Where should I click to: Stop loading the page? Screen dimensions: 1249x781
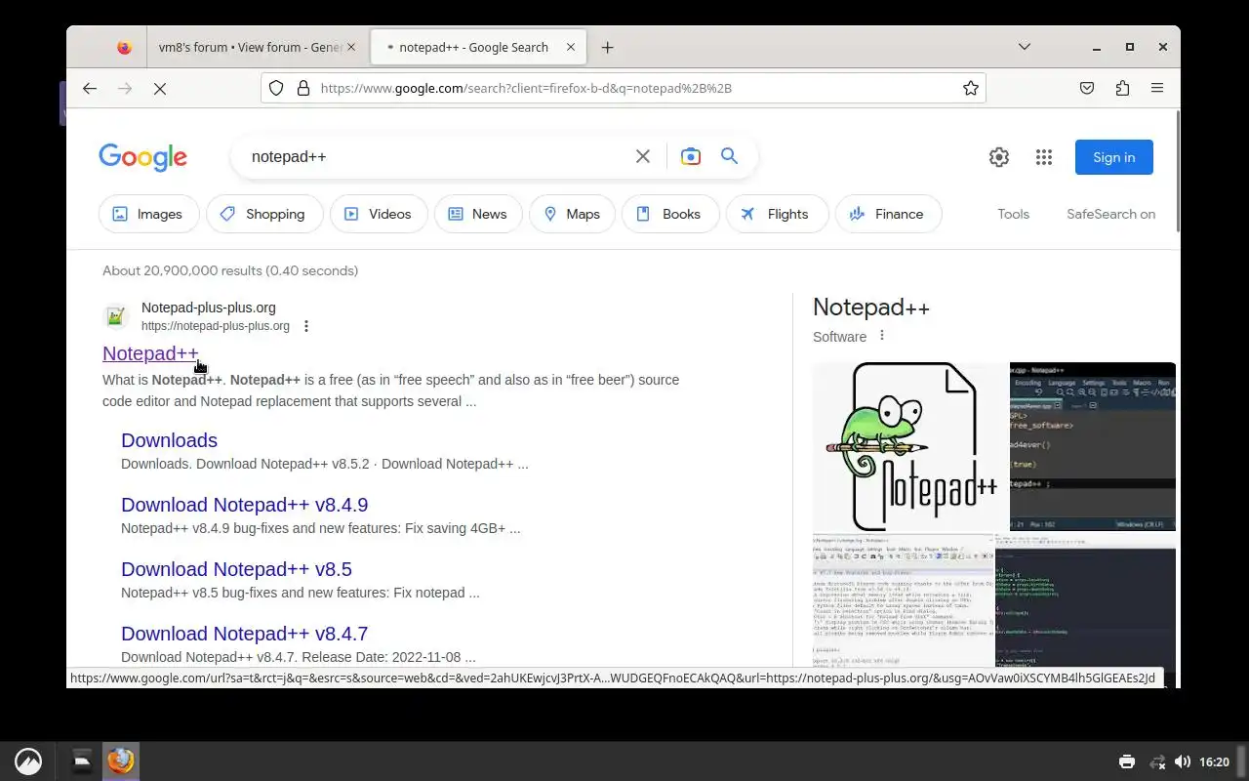[160, 88]
